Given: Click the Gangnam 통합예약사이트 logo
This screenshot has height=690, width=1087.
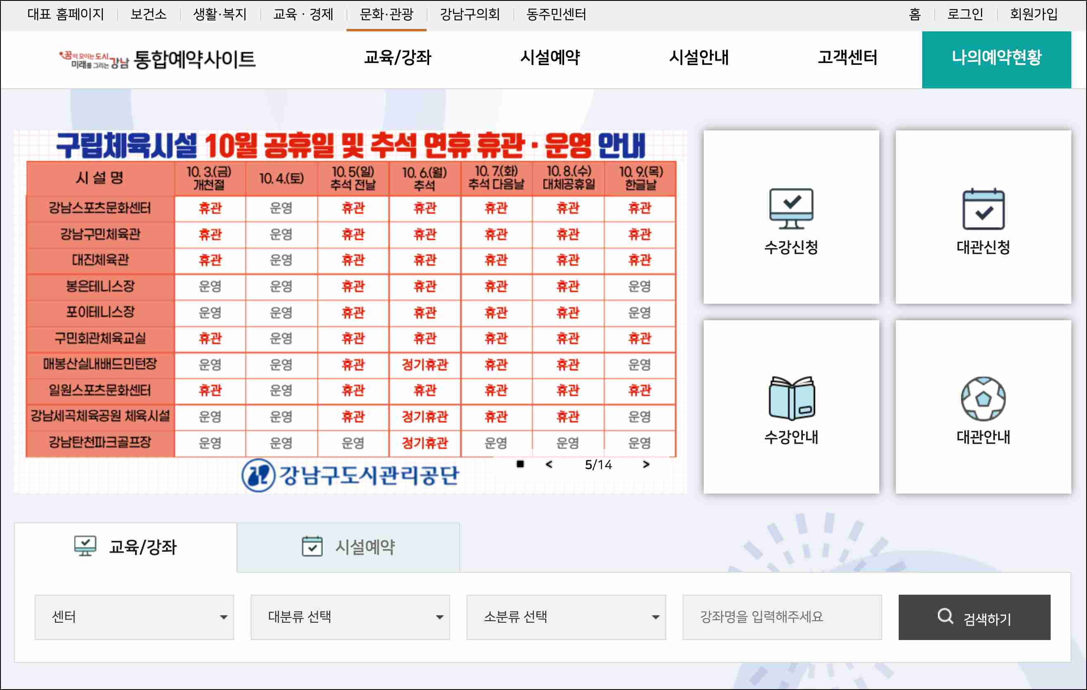Looking at the screenshot, I should tap(157, 59).
